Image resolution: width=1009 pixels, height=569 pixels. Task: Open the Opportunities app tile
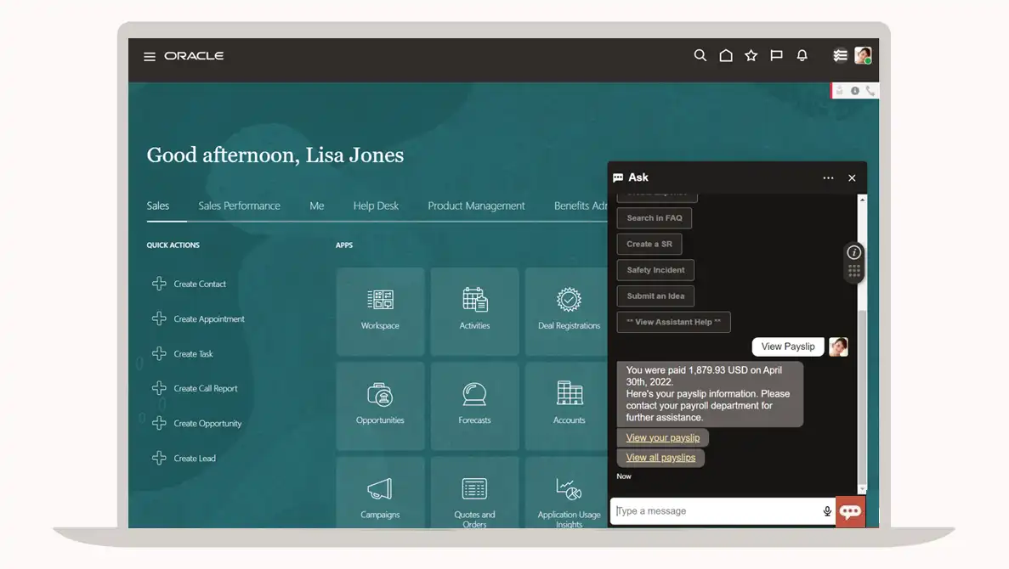380,405
